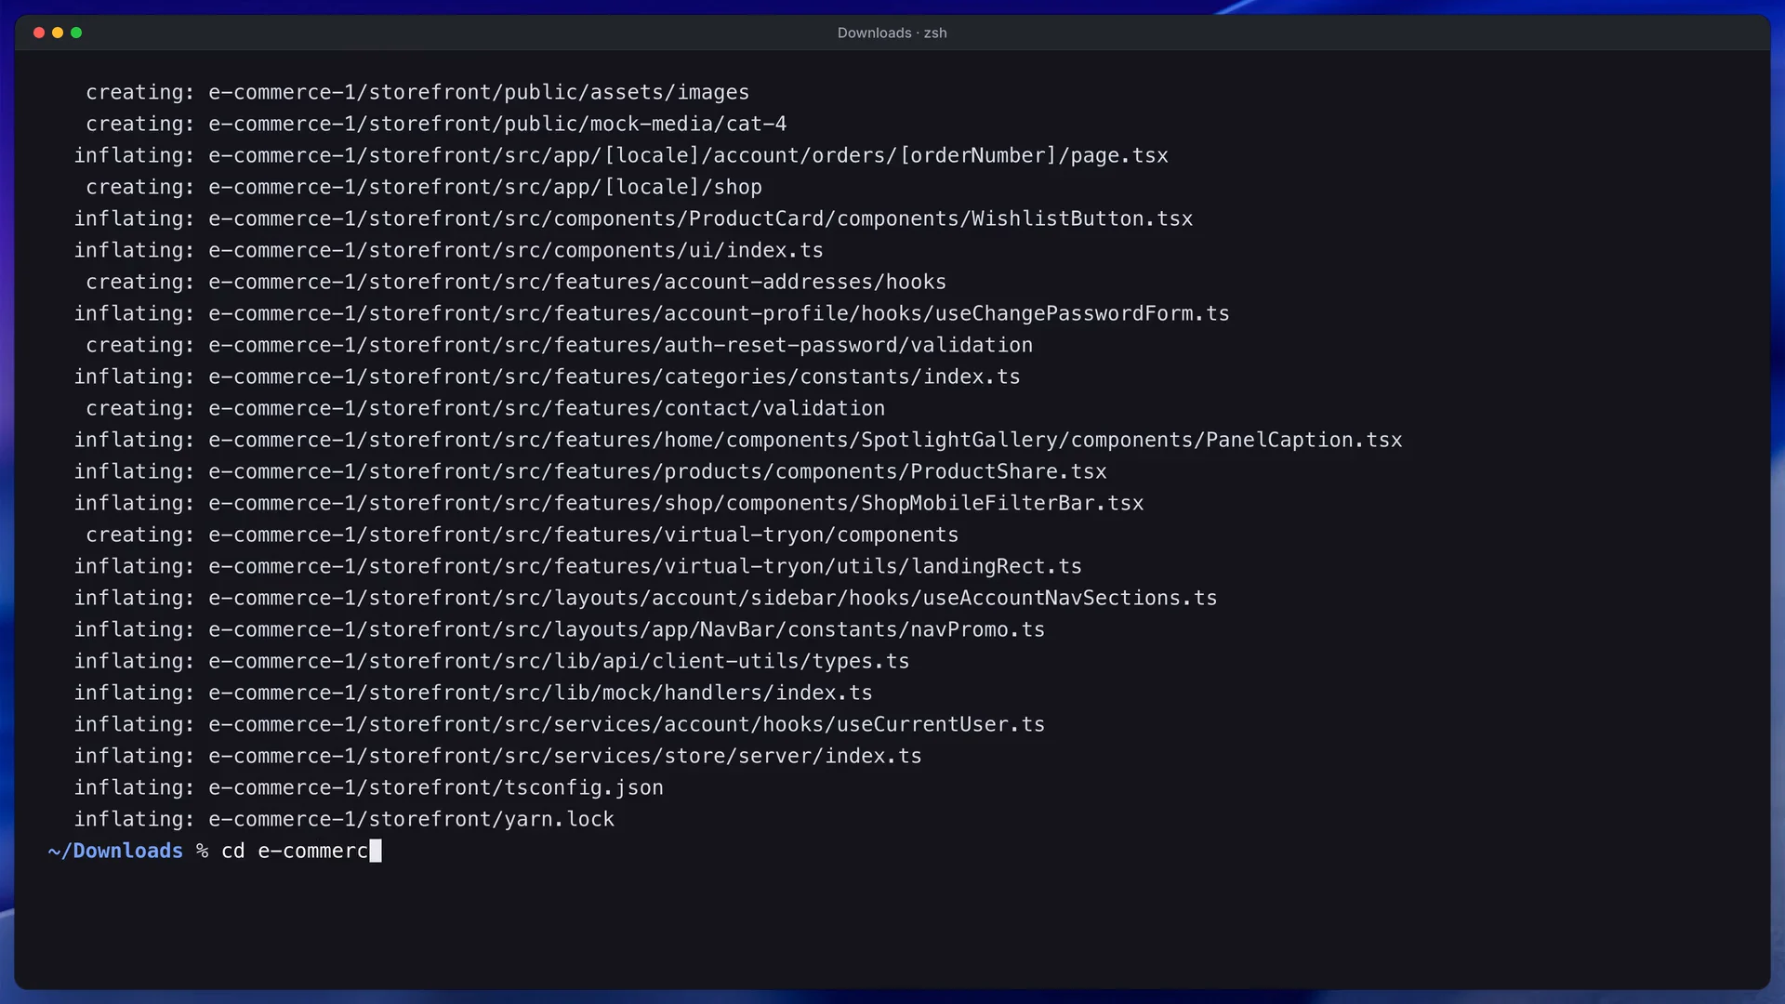
Task: Click the line ending 'useChangePasswordForm.ts'
Action: tap(652, 313)
